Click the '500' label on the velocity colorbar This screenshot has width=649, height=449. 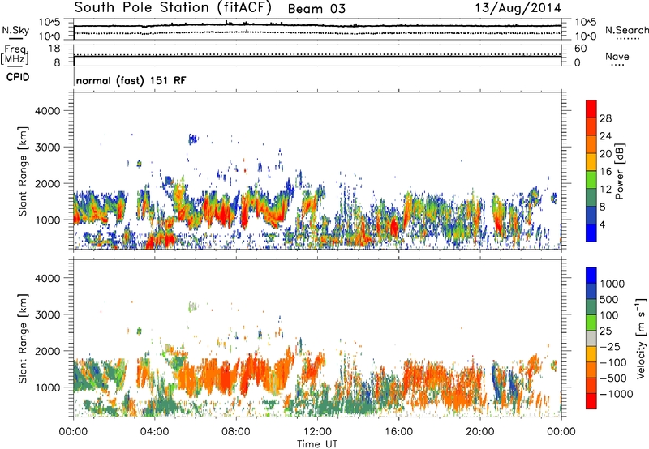(611, 299)
